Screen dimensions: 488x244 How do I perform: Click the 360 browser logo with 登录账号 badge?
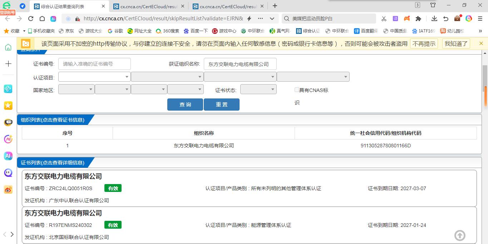click(x=7, y=7)
